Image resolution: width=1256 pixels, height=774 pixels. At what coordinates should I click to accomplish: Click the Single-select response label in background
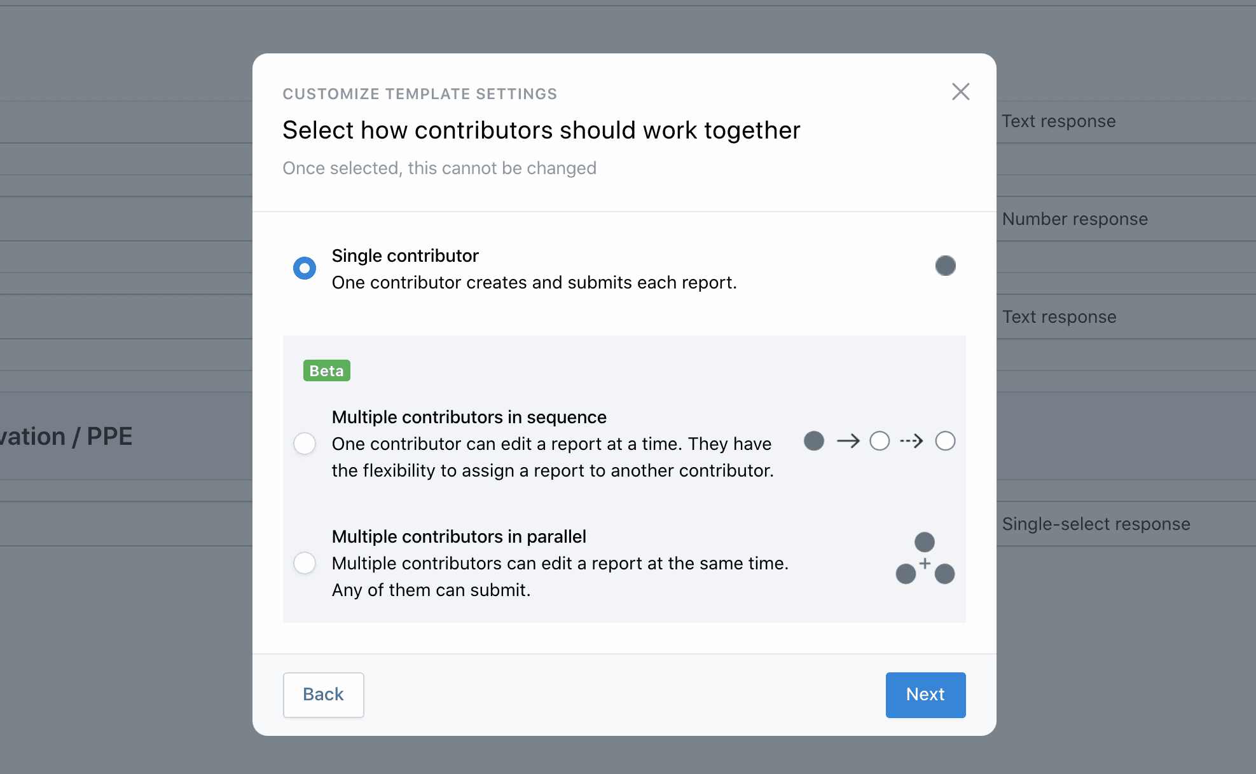point(1096,524)
